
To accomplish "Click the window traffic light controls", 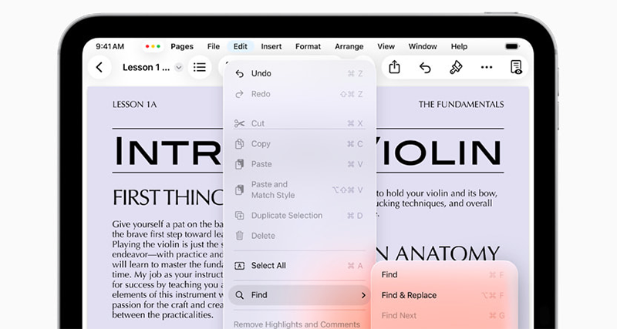I will [x=153, y=46].
